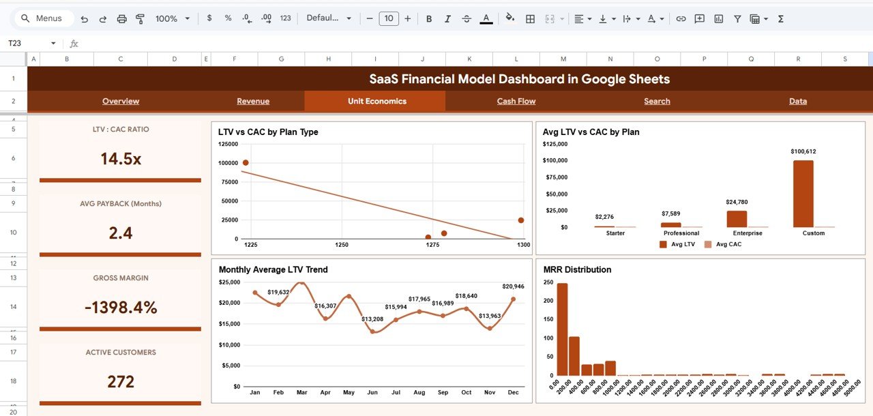Viewport: 873px width, 416px height.
Task: Click the Insert chart icon
Action: (718, 18)
